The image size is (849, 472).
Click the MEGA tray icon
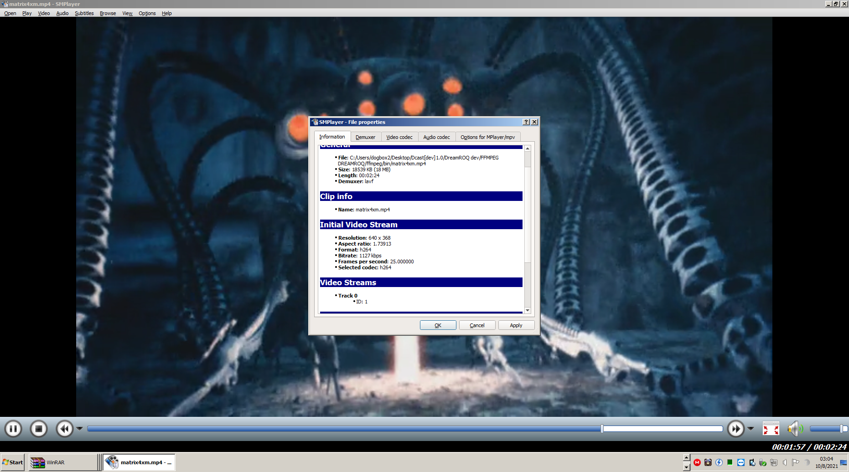tap(697, 462)
